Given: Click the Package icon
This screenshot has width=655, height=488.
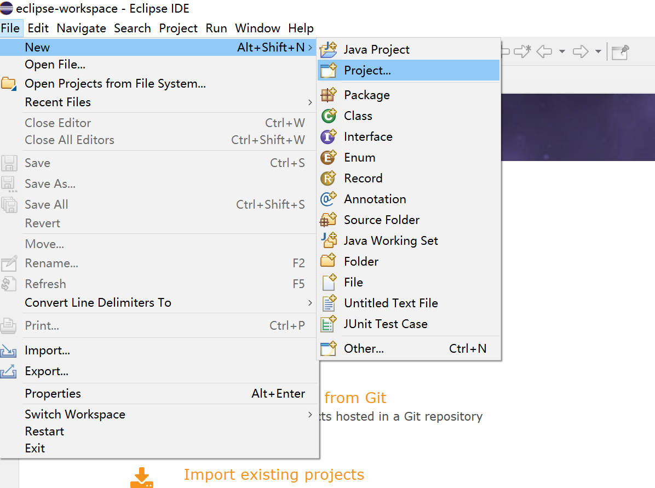Looking at the screenshot, I should click(x=329, y=95).
